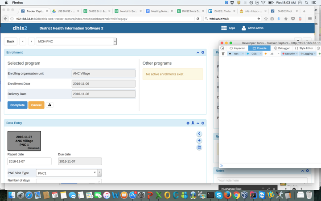
Task: Click the 'Your note here' field
Action: pyautogui.click(x=262, y=180)
